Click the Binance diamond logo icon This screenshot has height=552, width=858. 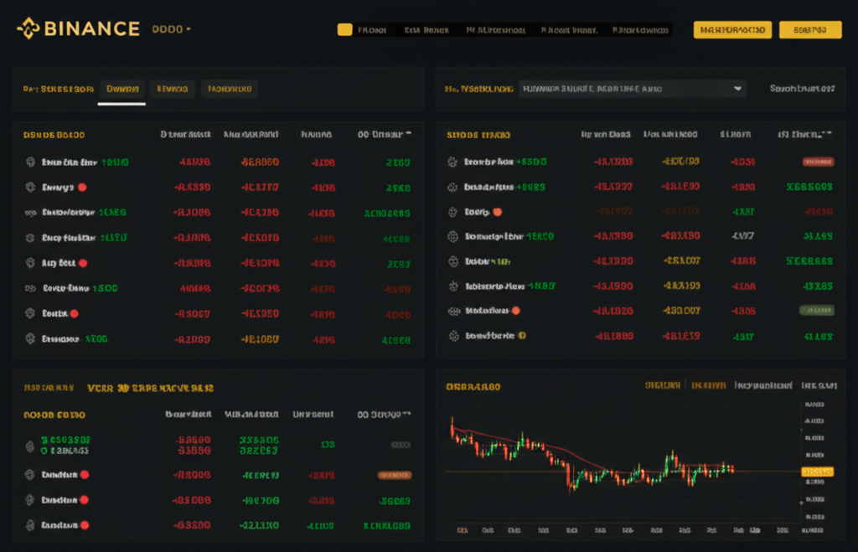[x=28, y=28]
